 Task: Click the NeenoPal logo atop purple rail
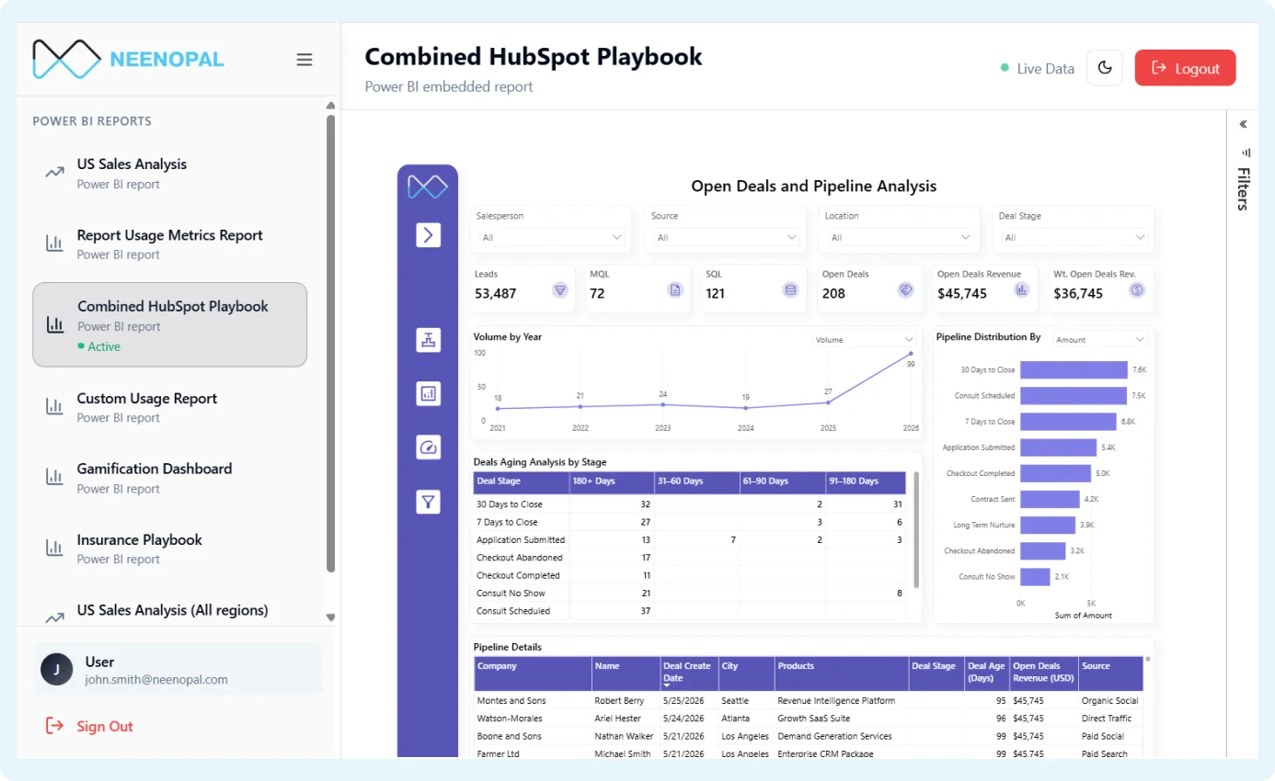coord(428,187)
